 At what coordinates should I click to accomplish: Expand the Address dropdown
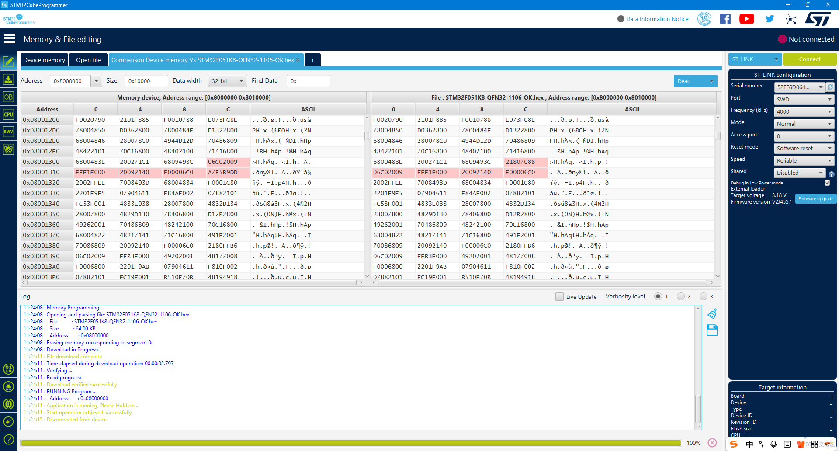point(96,81)
